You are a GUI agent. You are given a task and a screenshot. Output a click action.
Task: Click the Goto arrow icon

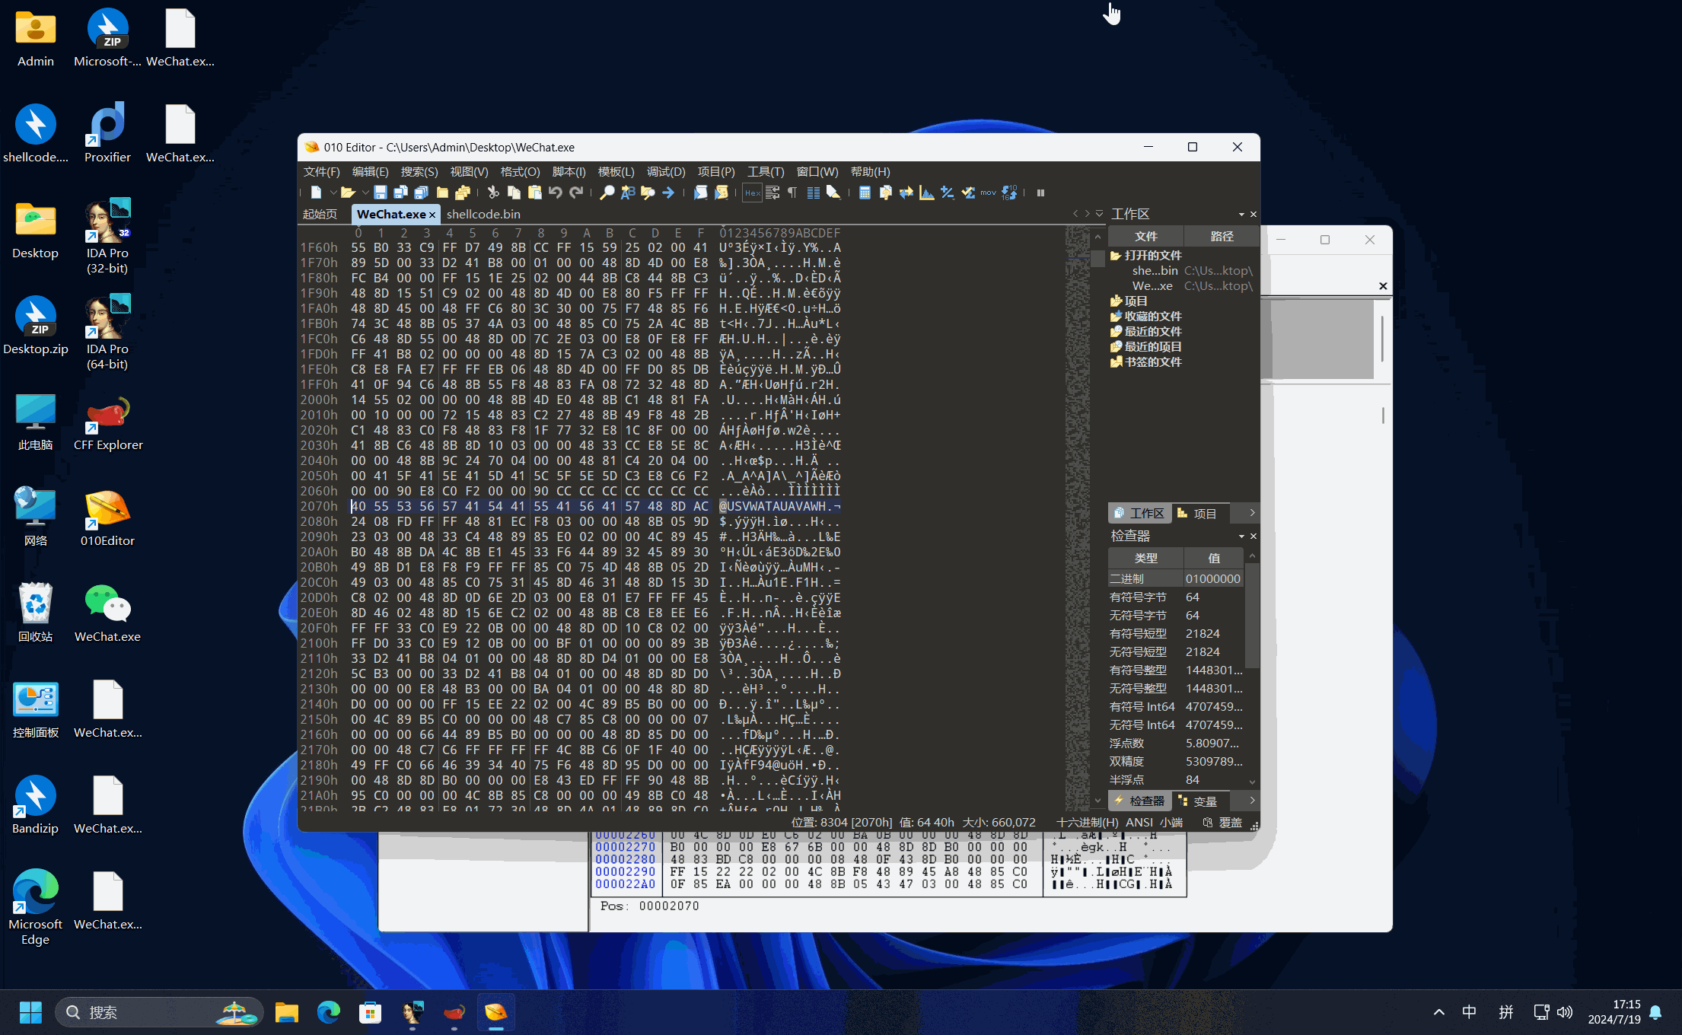coord(668,193)
